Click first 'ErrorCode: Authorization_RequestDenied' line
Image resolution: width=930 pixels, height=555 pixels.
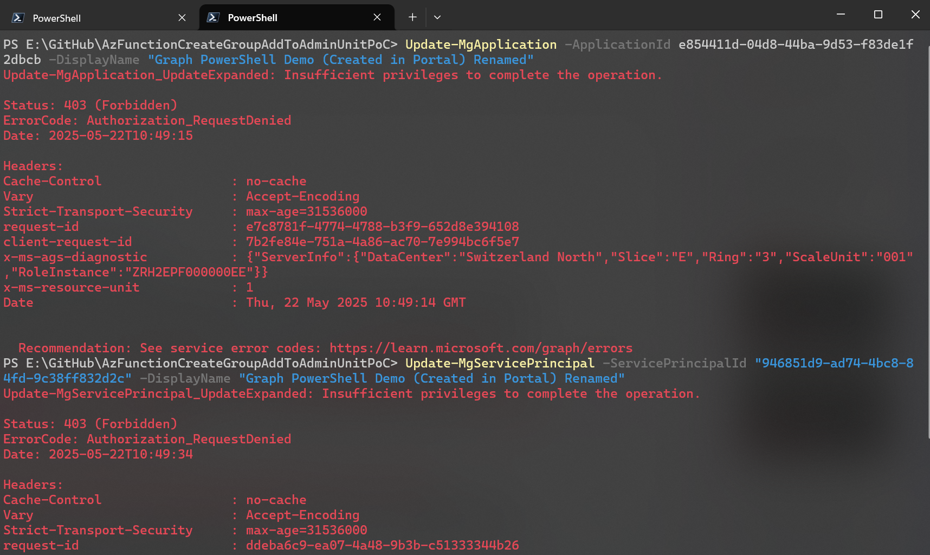(147, 120)
